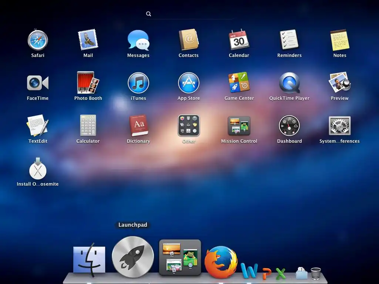
Task: Launch Photo Booth
Action: 88,82
